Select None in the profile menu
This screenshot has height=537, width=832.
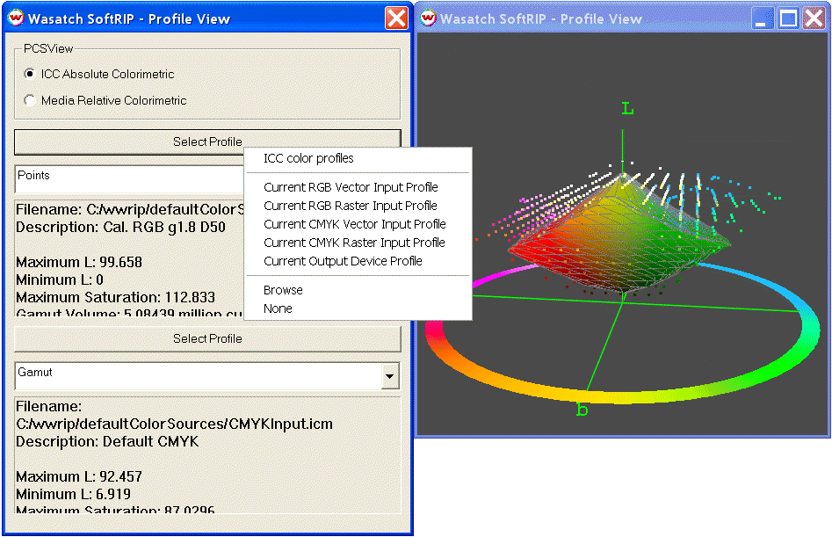(278, 308)
